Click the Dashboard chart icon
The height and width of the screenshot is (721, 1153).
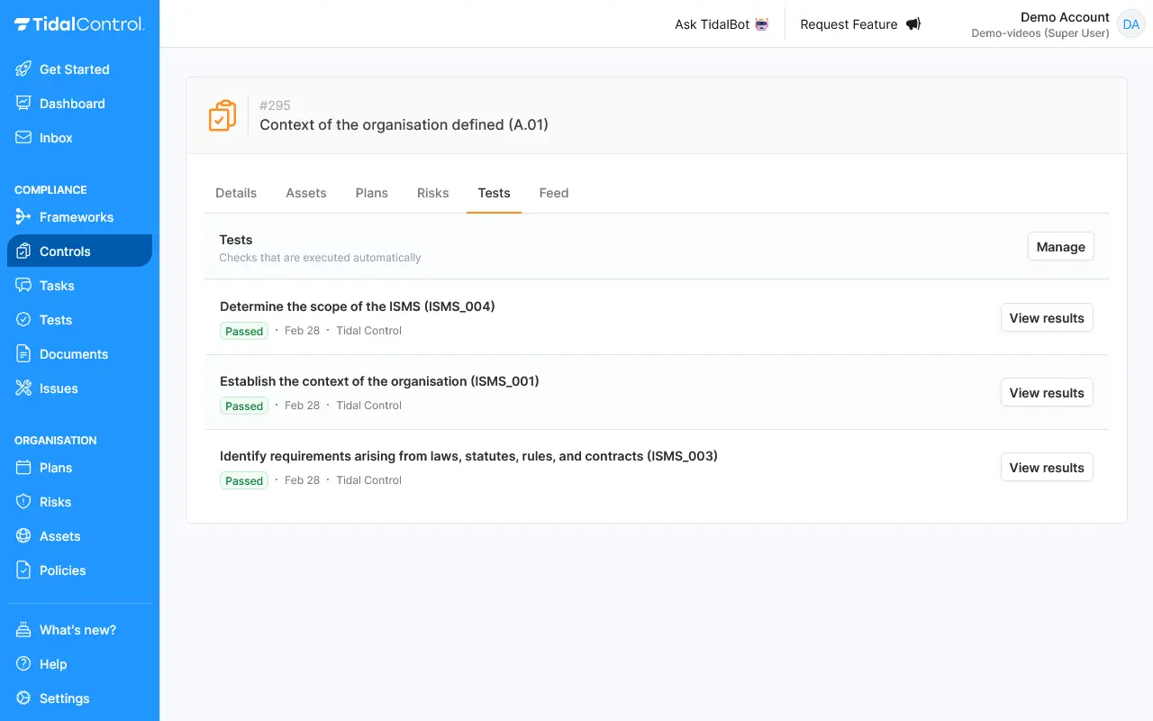click(x=23, y=104)
